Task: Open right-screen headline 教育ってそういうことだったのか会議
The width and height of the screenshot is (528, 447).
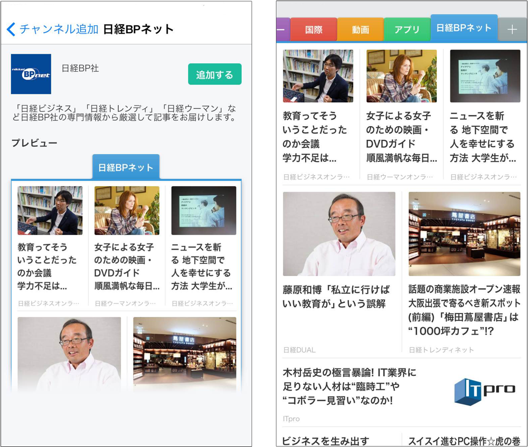Action: click(315, 137)
